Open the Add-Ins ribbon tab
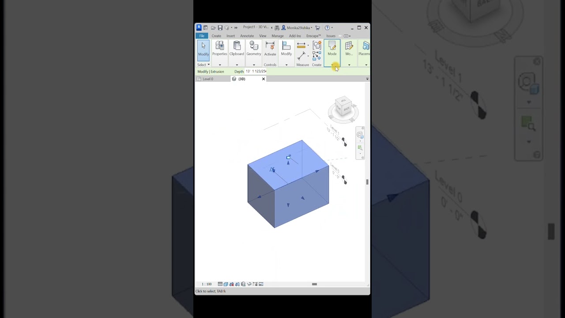The height and width of the screenshot is (318, 565). 295,36
